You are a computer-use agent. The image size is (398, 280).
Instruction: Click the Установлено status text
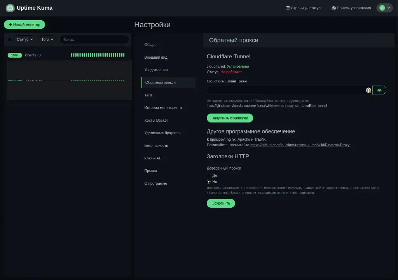[238, 66]
